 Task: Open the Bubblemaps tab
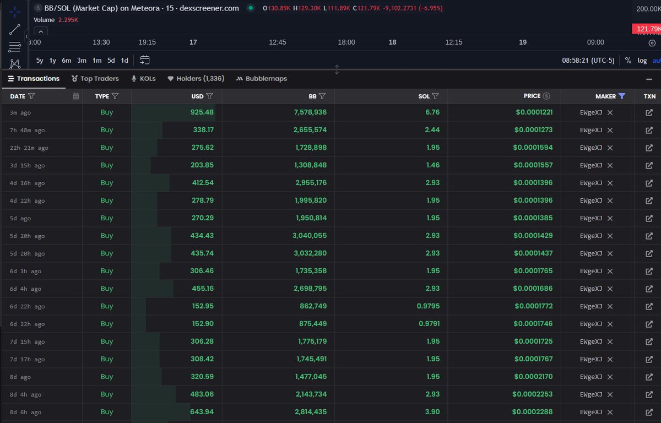click(x=262, y=79)
